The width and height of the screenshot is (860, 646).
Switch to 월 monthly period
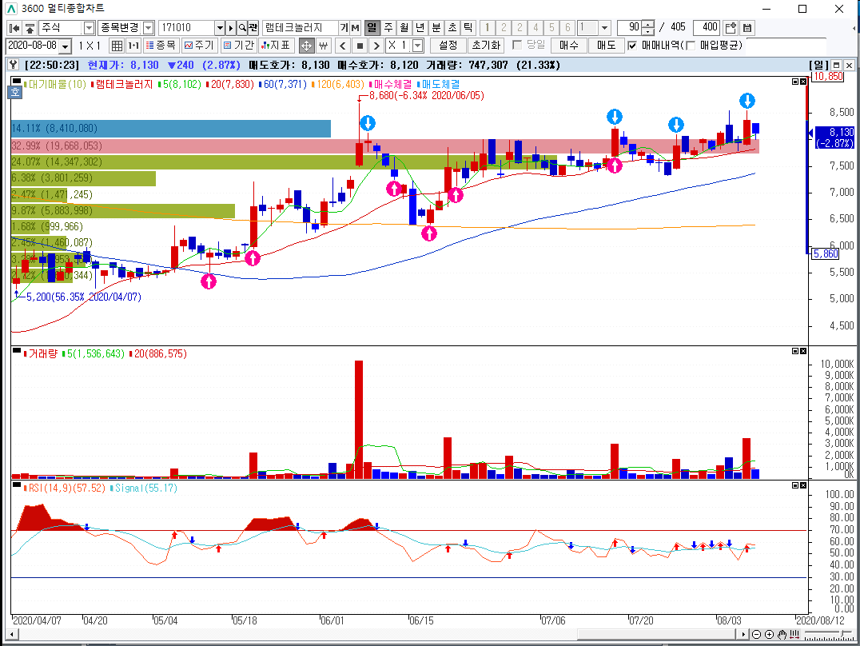[404, 27]
